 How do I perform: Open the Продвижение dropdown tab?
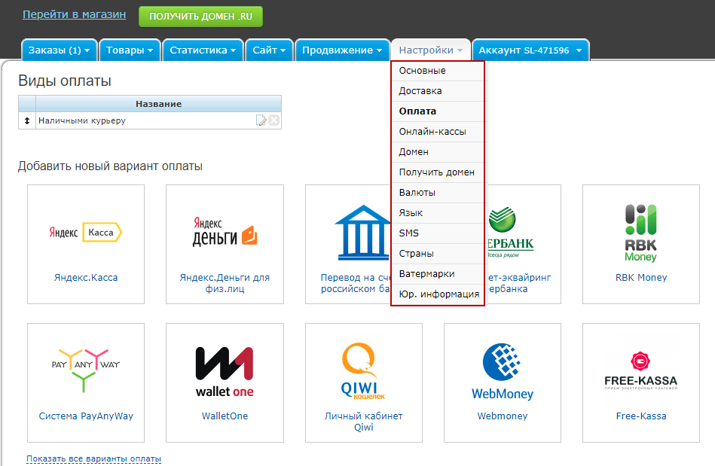(342, 50)
